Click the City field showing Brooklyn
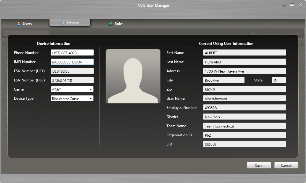Image resolution: width=306 pixels, height=183 pixels. point(223,80)
